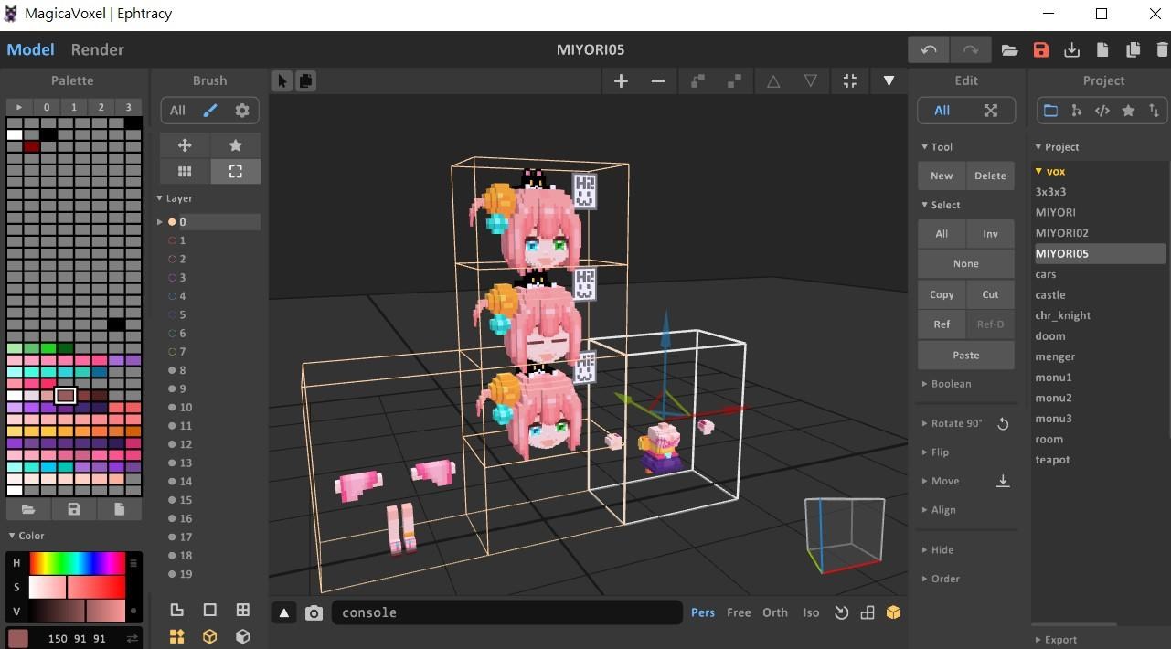Add a new object with the plus icon
This screenshot has width=1171, height=649.
[x=621, y=81]
